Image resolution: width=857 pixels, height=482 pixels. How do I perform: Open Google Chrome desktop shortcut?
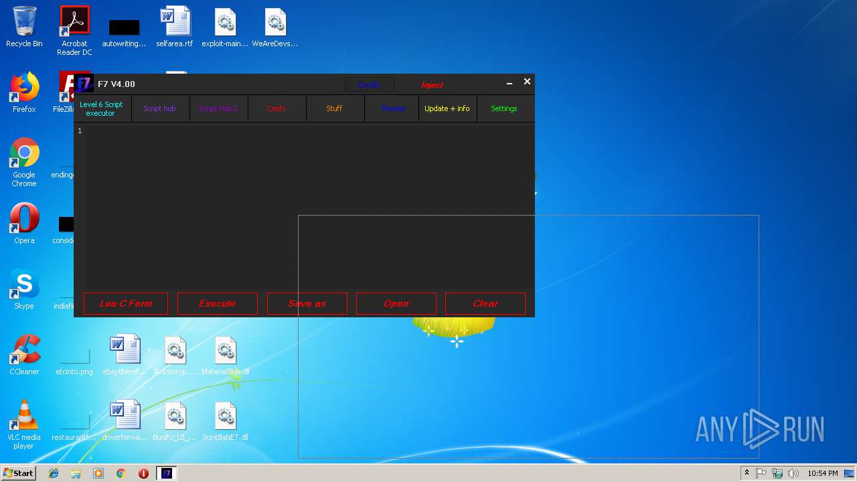click(24, 162)
